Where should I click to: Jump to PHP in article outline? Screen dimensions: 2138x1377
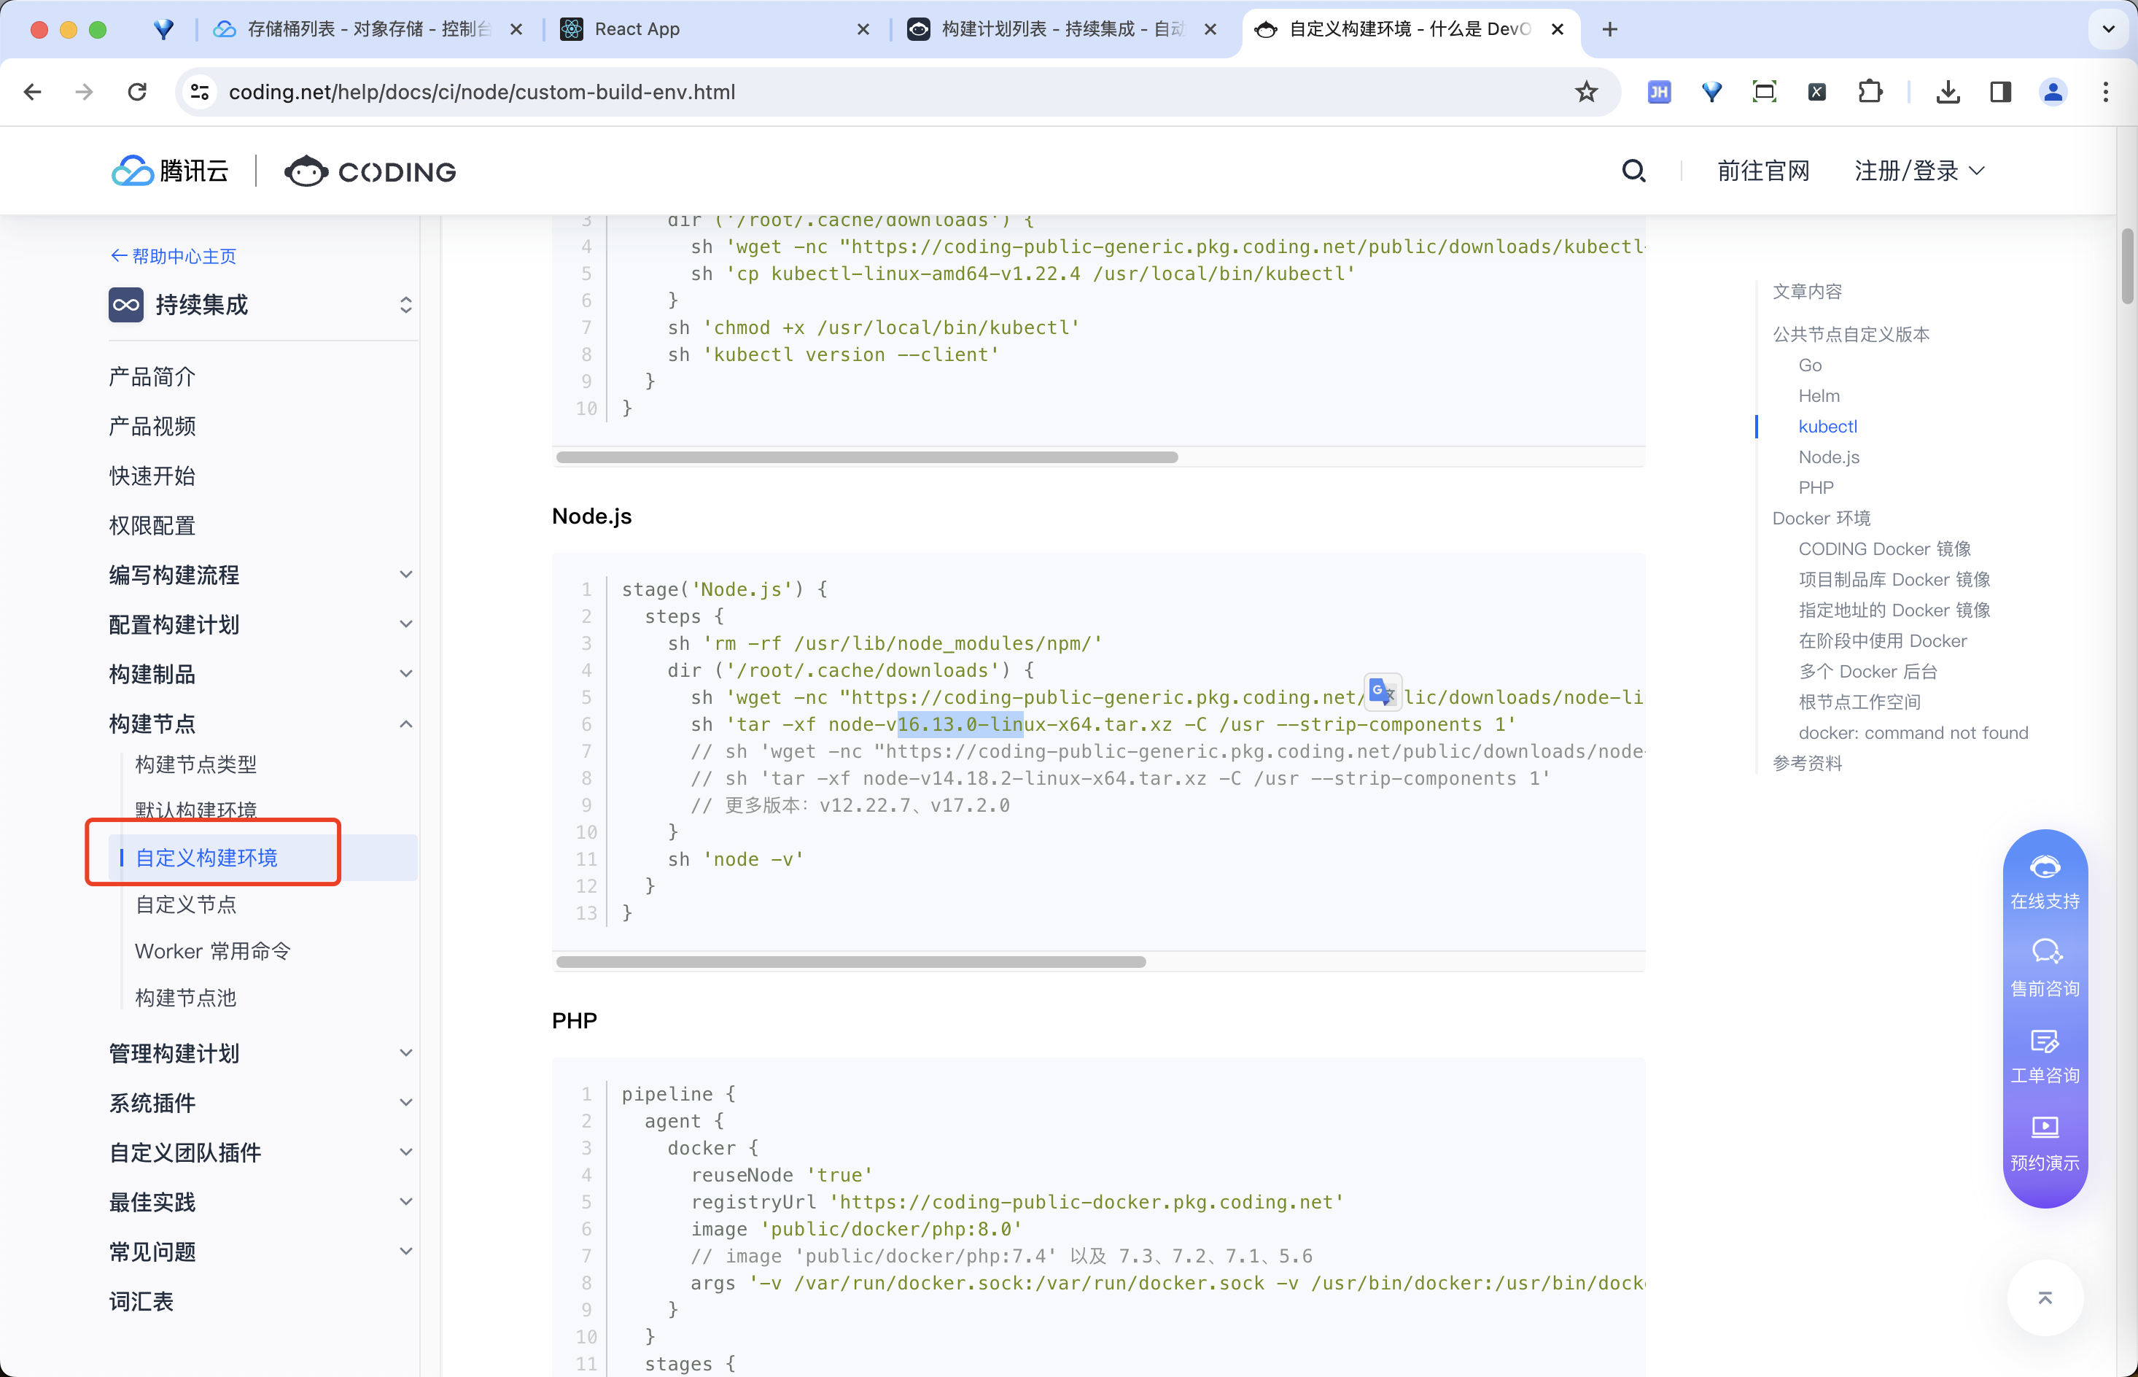click(1816, 487)
